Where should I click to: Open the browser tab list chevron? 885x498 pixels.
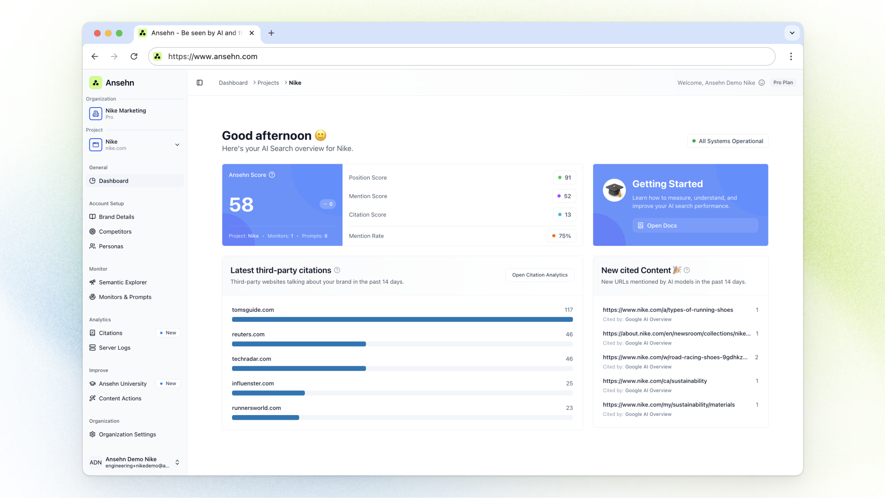[792, 33]
